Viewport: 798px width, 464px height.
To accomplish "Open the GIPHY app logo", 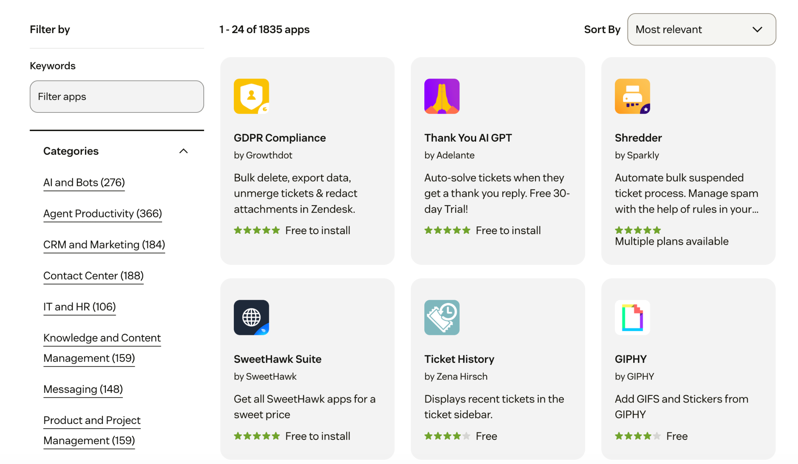I will (632, 317).
